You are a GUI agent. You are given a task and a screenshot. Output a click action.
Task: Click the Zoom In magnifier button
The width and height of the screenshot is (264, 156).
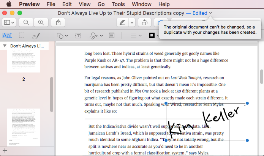pos(41,23)
